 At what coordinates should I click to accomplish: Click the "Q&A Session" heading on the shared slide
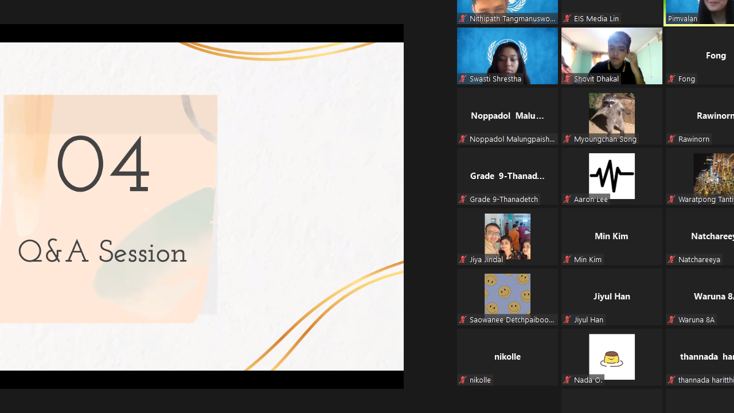[103, 253]
